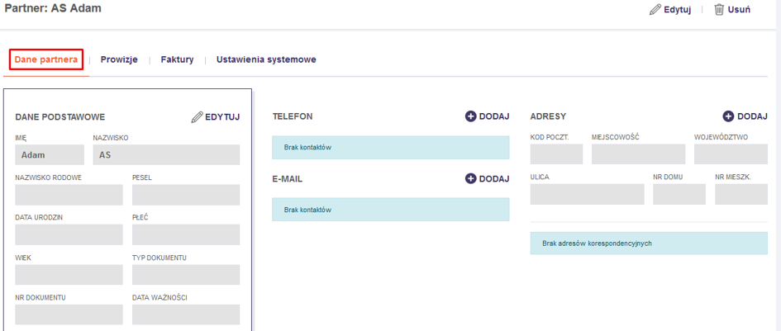This screenshot has height=331, width=781.
Task: Click the trash bin icon beside Usuń
Action: click(719, 10)
